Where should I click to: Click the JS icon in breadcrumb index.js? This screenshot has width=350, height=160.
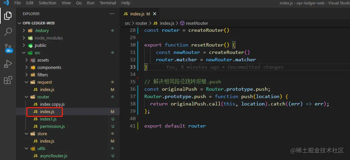(155, 23)
